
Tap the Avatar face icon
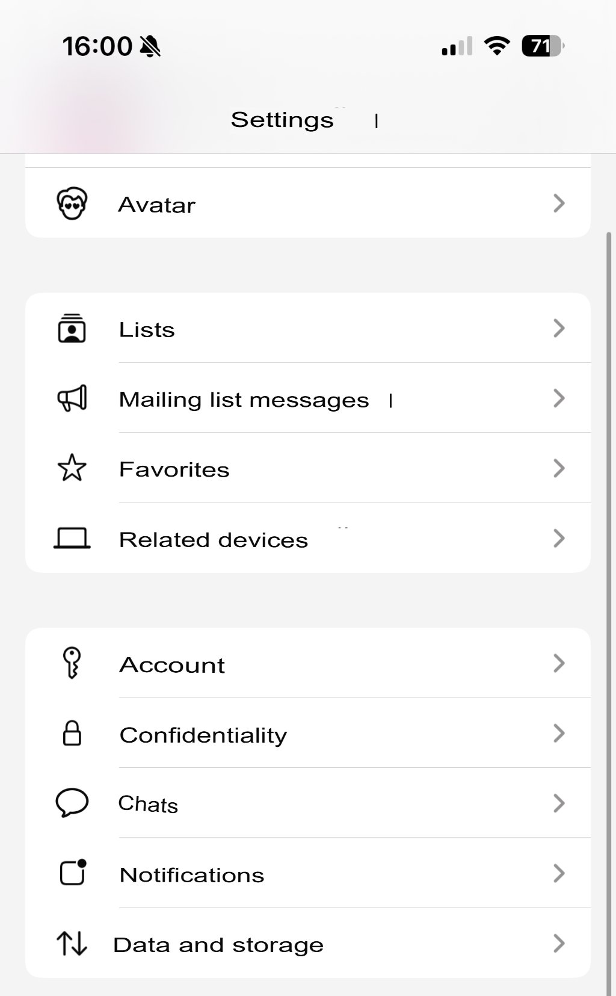point(72,204)
